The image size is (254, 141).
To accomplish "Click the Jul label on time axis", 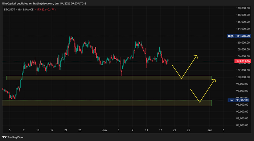I will (x=210, y=130).
